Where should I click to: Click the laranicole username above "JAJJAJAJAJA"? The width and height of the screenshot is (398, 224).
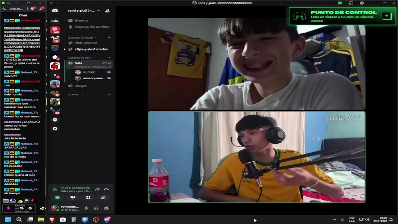pyautogui.click(x=12, y=134)
